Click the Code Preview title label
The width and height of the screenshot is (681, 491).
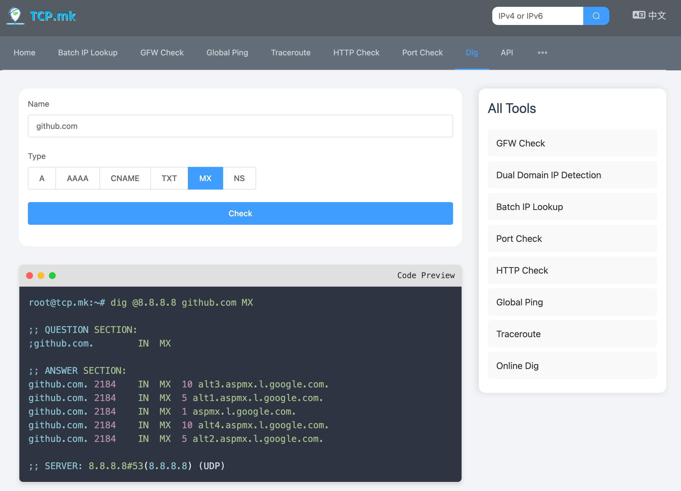[x=426, y=276]
